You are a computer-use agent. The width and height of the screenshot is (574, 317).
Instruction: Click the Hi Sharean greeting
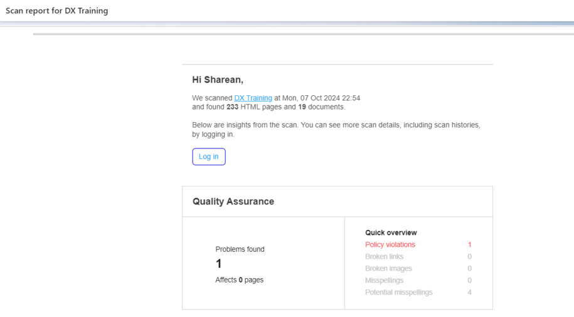(x=218, y=80)
